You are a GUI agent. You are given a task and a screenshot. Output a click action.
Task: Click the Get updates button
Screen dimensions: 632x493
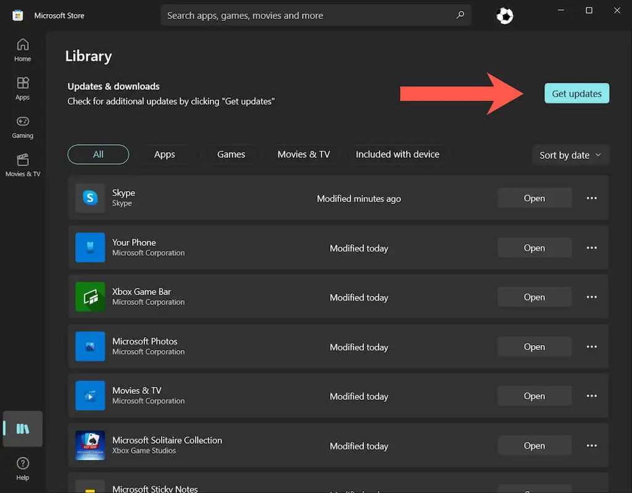(x=576, y=94)
